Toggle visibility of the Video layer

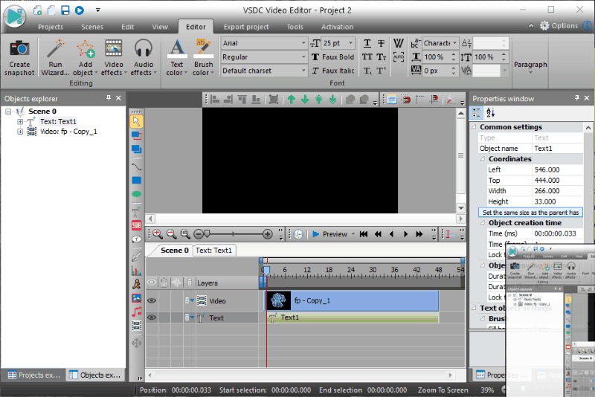[x=152, y=300]
